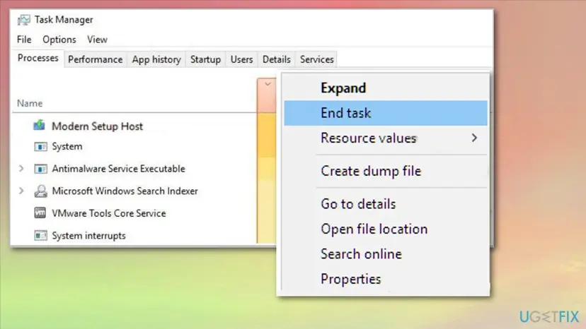Expand the Microsoft Windows Search Indexer group
This screenshot has width=586, height=329.
(21, 191)
